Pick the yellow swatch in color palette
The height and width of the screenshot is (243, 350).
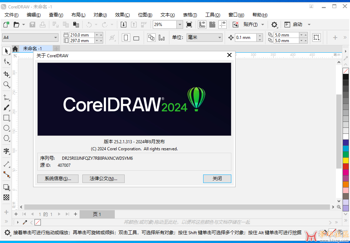346,160
